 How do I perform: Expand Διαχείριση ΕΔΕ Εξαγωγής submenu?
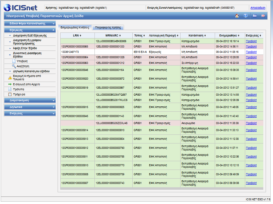point(30,35)
